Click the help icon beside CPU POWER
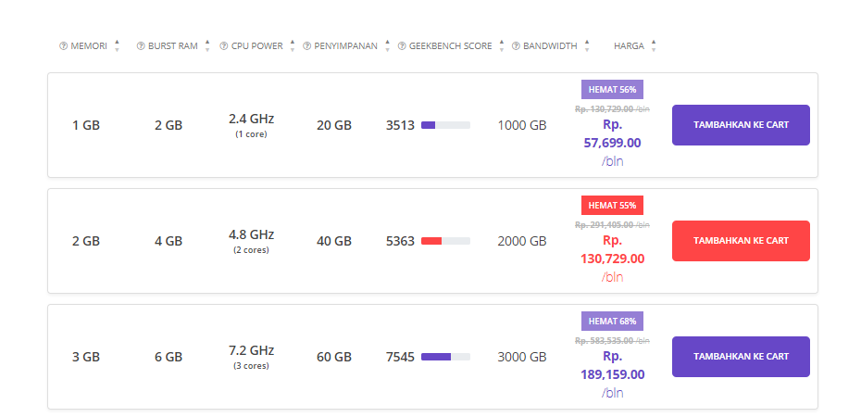Viewport: 861px width, 417px height. [223, 46]
